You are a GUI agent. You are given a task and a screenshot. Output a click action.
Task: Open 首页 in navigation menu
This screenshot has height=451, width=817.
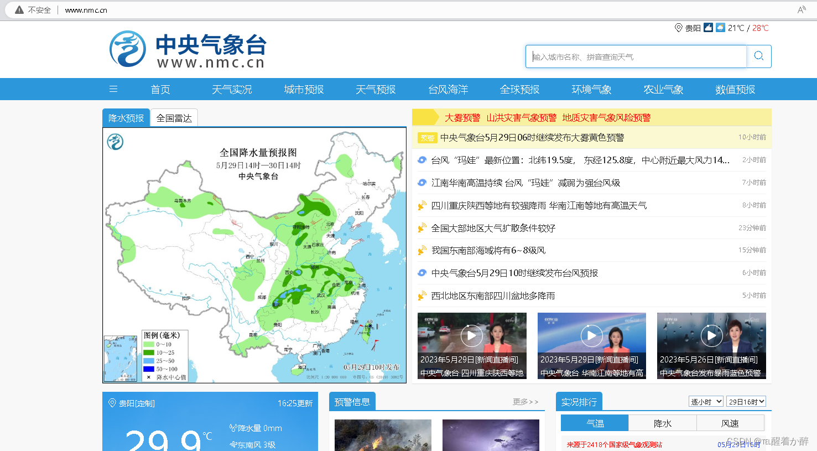tap(160, 89)
